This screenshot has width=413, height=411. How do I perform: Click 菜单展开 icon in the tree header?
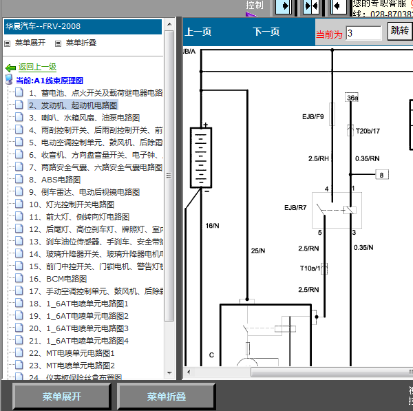pyautogui.click(x=8, y=44)
